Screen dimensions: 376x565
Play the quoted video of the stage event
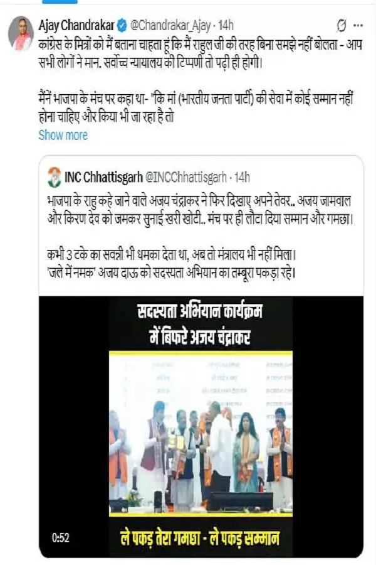point(201,427)
